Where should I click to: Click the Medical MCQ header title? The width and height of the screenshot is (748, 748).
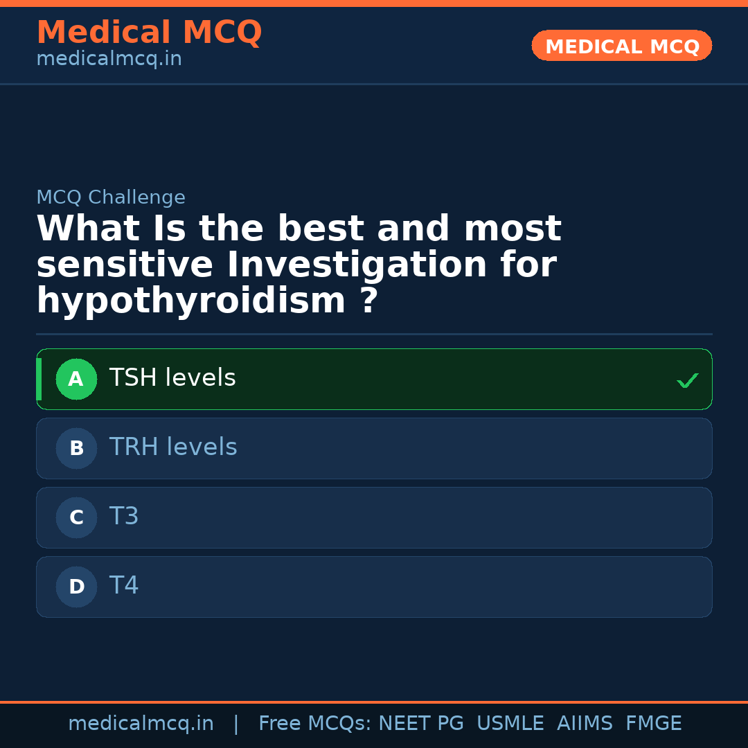pos(149,33)
